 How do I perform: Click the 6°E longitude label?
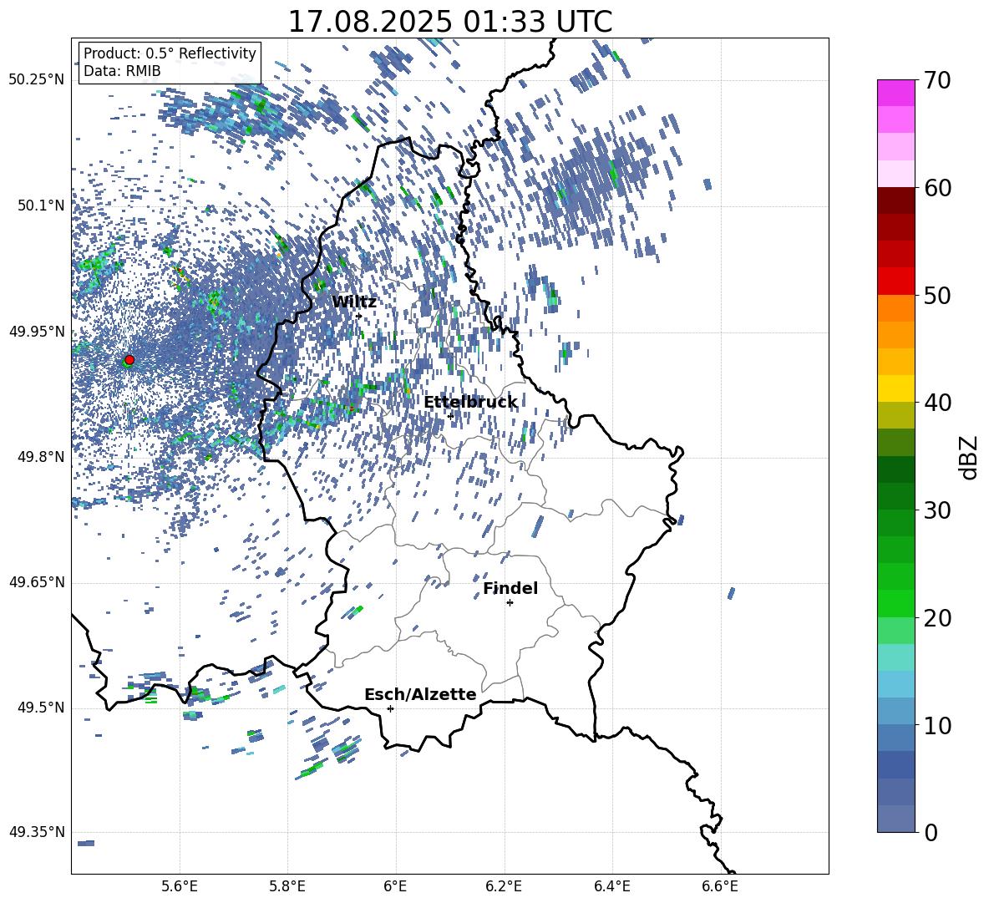395,886
